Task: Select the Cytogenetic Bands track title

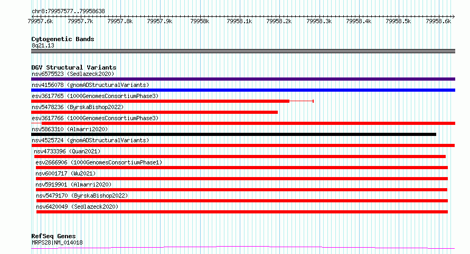Action: pyautogui.click(x=63, y=39)
